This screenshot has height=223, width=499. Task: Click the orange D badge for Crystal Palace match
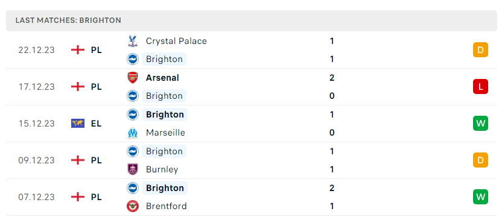click(x=480, y=50)
